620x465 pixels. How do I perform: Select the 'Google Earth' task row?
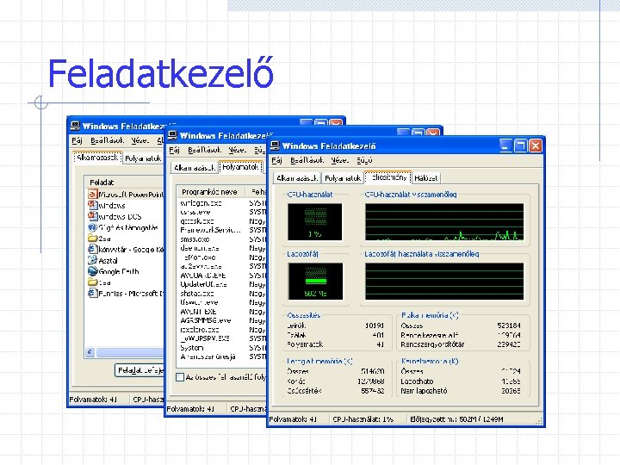[126, 271]
